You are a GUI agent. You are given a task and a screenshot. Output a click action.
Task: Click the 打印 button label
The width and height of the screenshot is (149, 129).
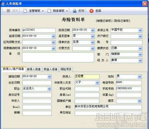pos(82,11)
